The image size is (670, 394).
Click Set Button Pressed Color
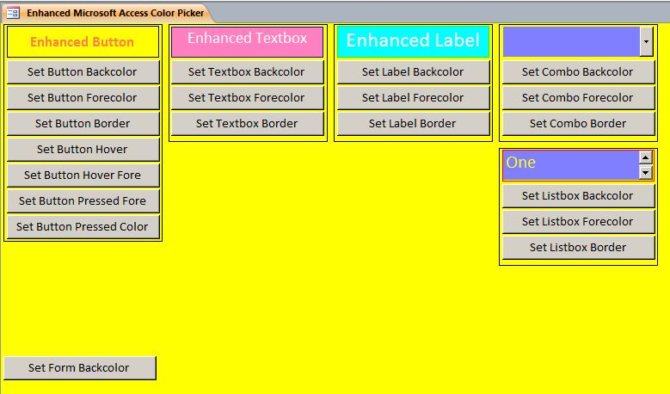[x=83, y=226]
